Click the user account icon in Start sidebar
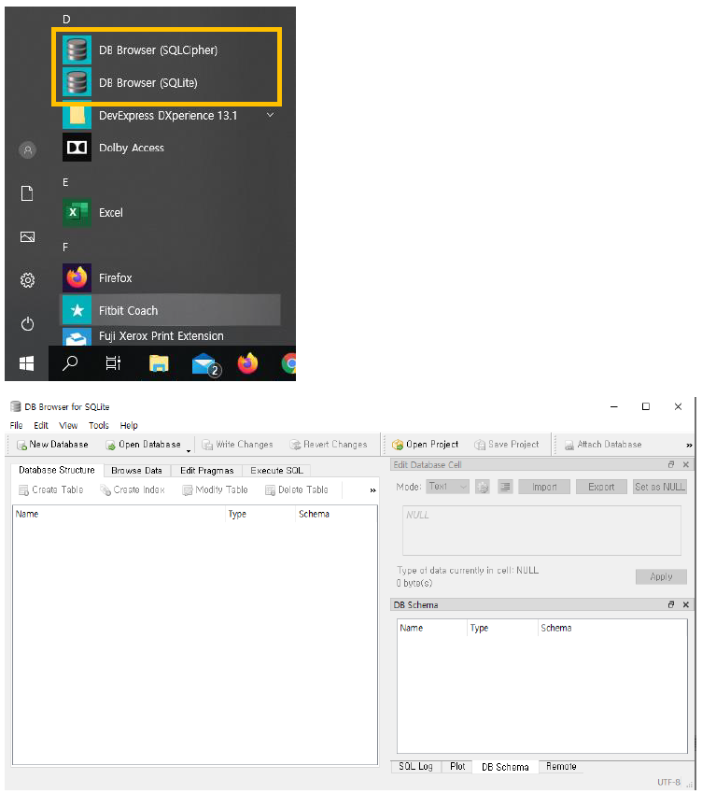 27,149
